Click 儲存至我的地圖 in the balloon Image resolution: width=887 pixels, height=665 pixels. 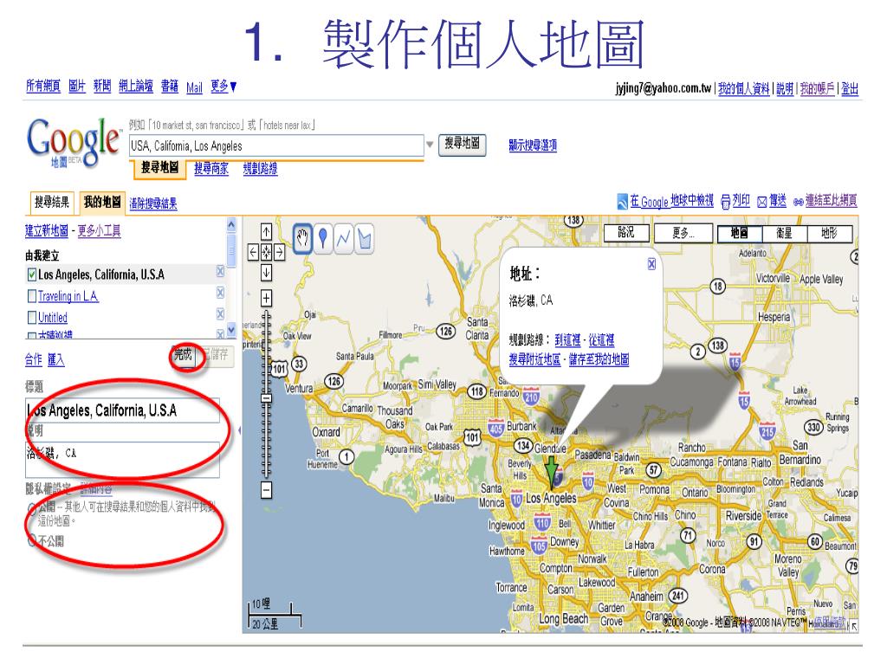click(x=599, y=359)
